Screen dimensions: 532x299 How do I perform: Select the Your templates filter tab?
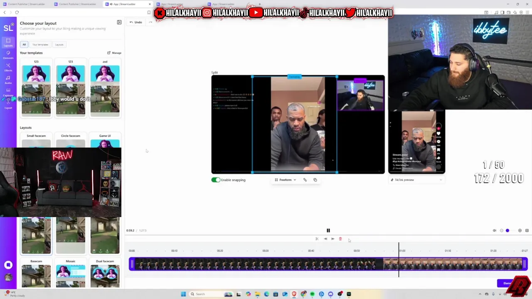40,44
